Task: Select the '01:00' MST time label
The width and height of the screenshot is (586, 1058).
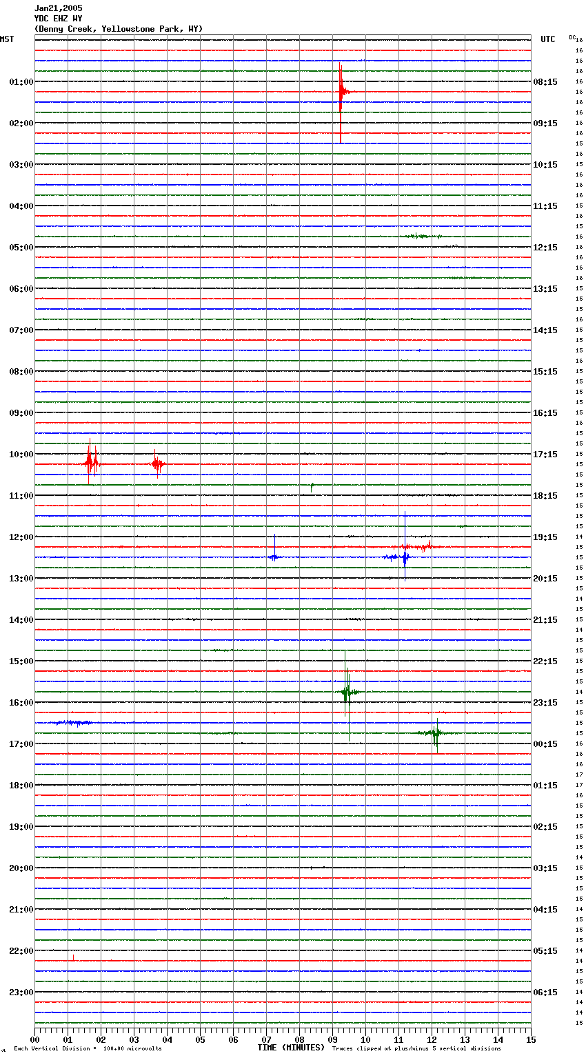Action: (x=21, y=82)
